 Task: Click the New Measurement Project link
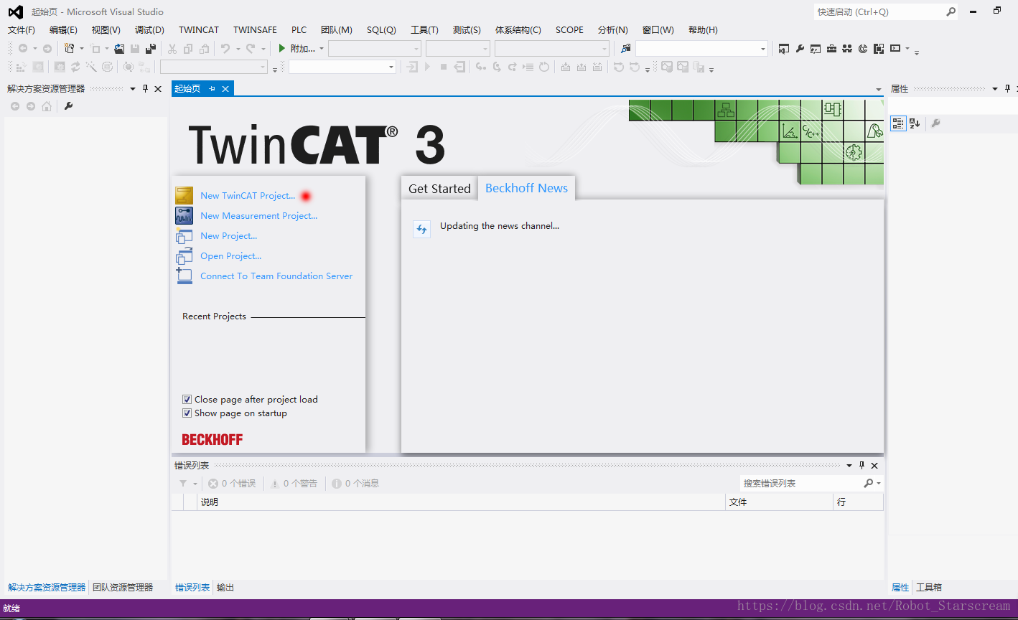pyautogui.click(x=259, y=216)
